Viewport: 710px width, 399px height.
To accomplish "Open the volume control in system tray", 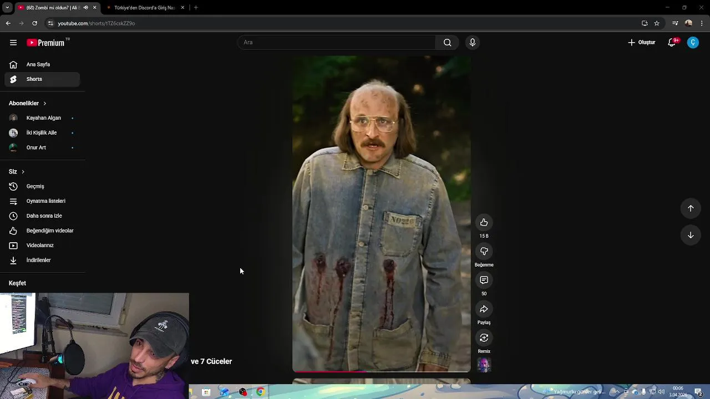I will tap(661, 392).
